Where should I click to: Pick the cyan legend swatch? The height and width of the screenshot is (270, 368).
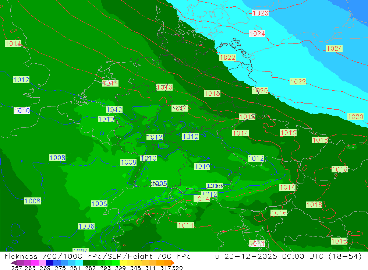[79, 263]
